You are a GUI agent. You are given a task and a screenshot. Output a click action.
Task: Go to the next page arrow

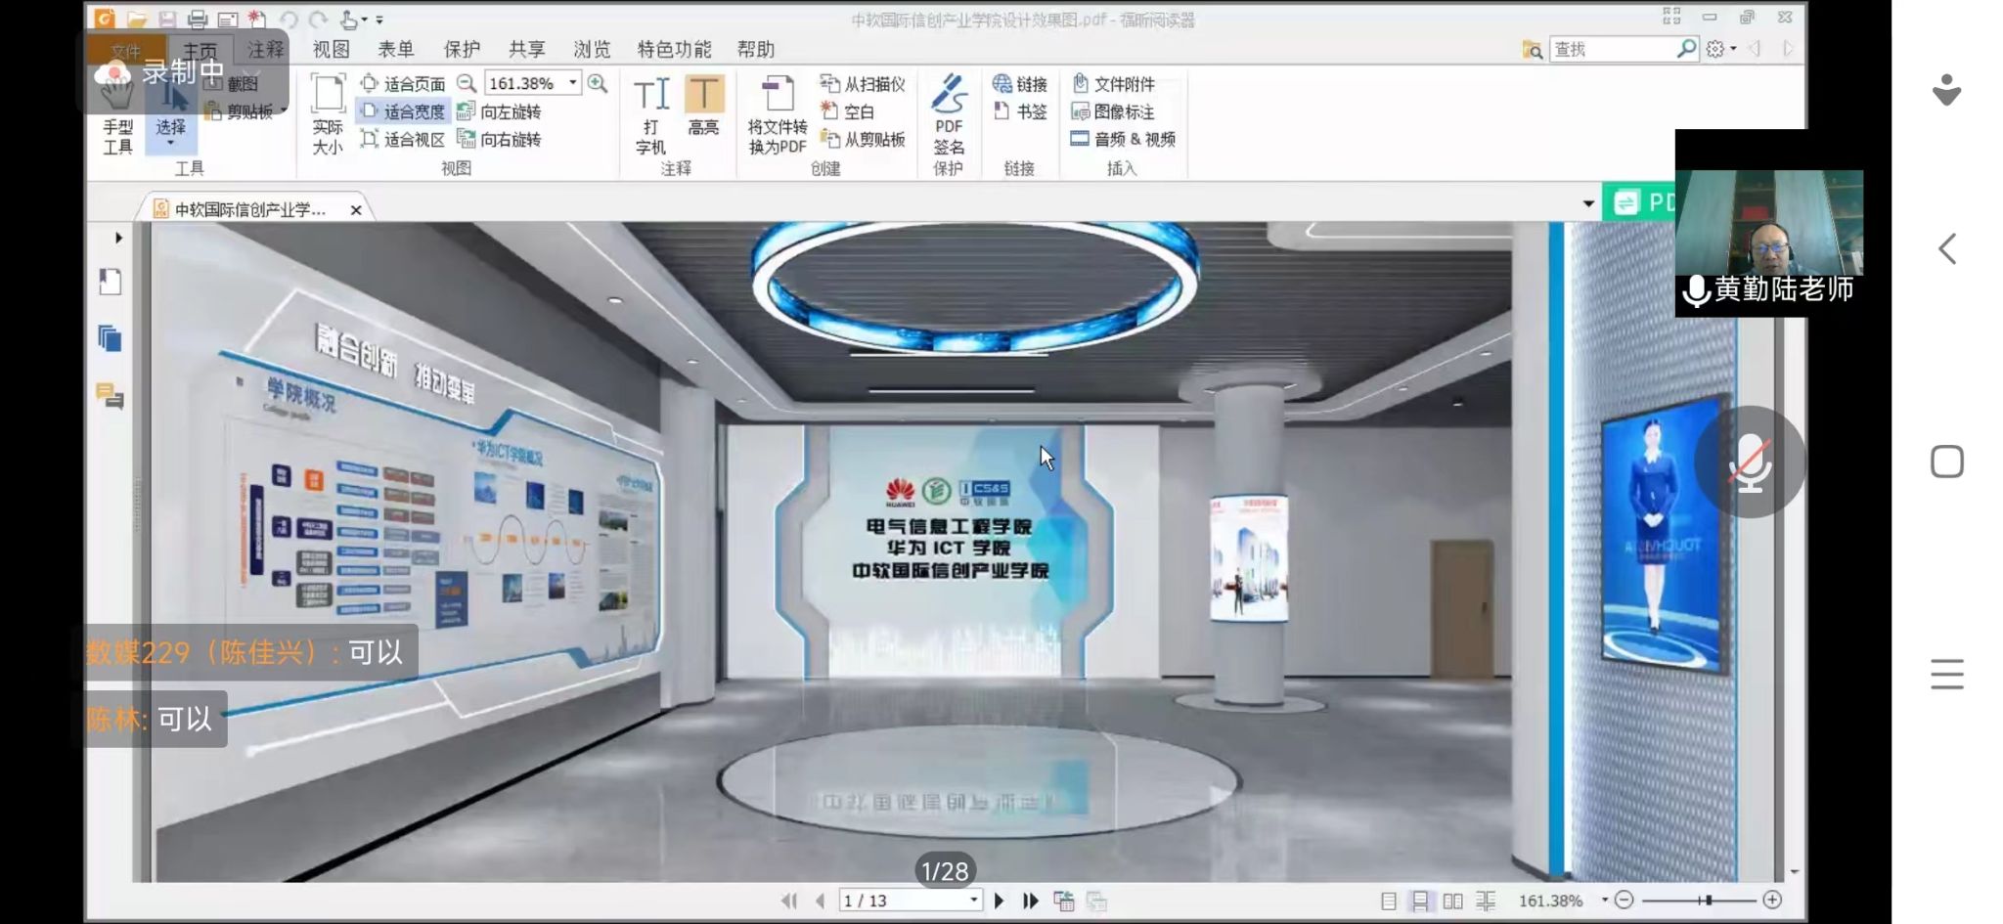coord(999,901)
